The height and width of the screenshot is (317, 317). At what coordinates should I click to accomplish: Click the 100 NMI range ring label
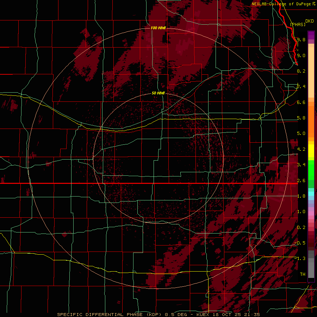point(158,28)
